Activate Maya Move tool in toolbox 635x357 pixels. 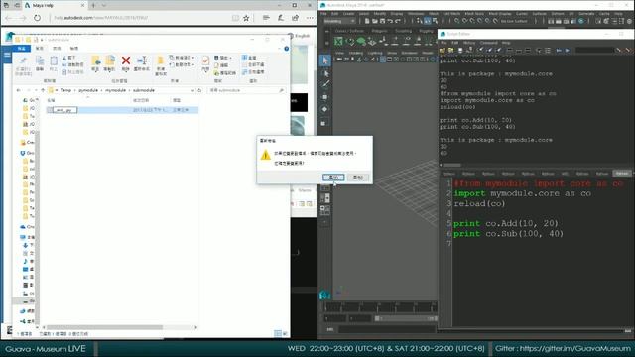pyautogui.click(x=324, y=97)
